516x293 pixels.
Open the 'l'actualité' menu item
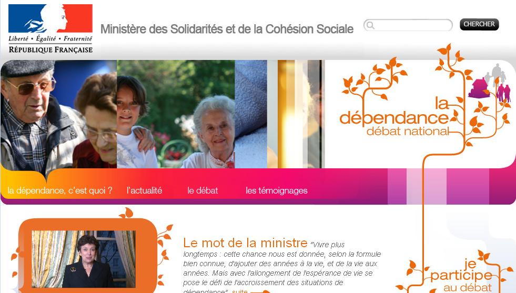click(x=145, y=190)
